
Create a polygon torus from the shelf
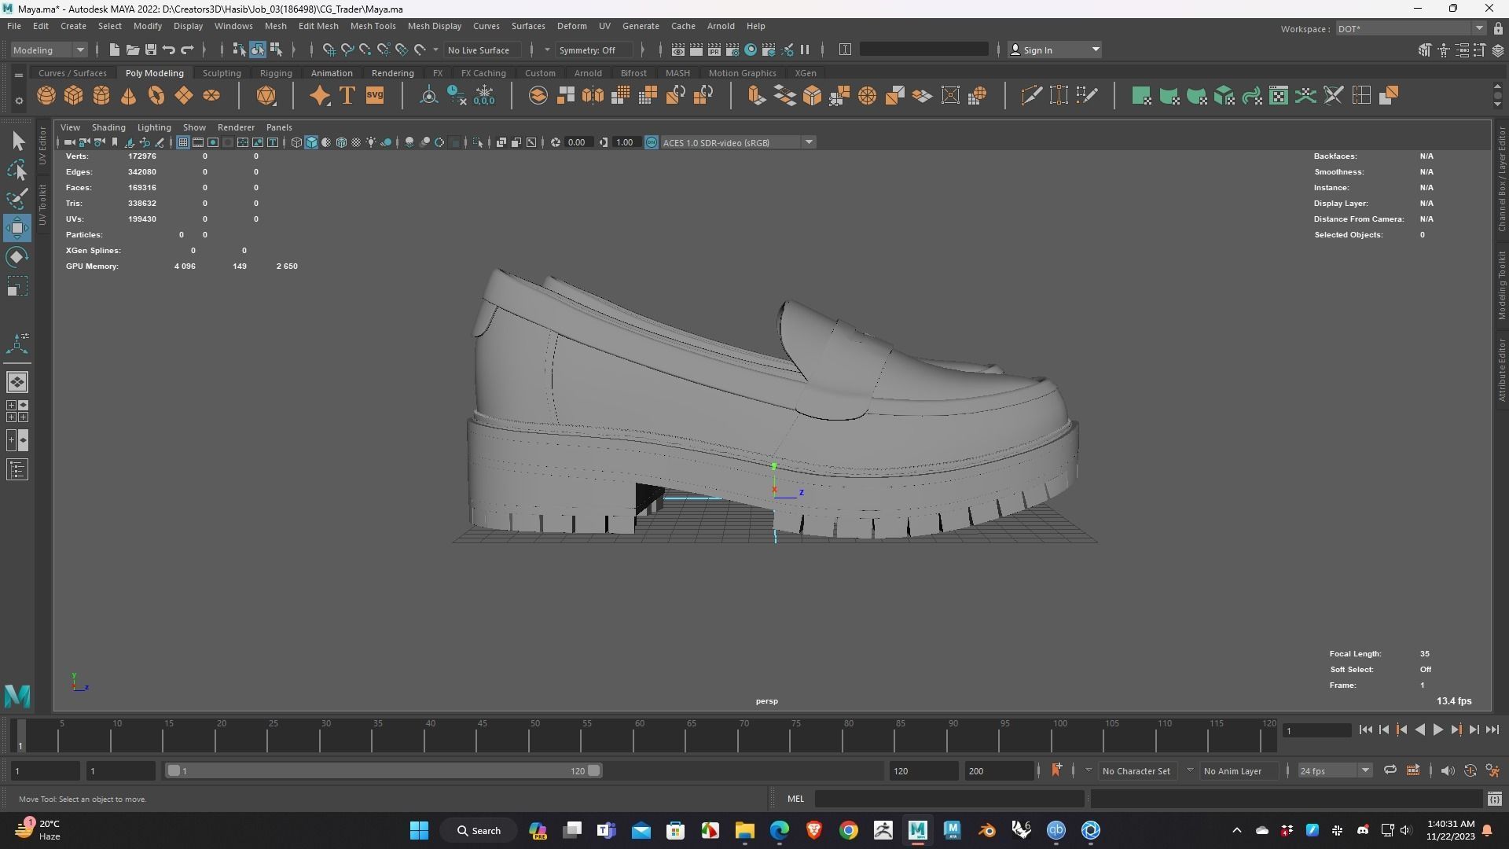[x=156, y=96]
